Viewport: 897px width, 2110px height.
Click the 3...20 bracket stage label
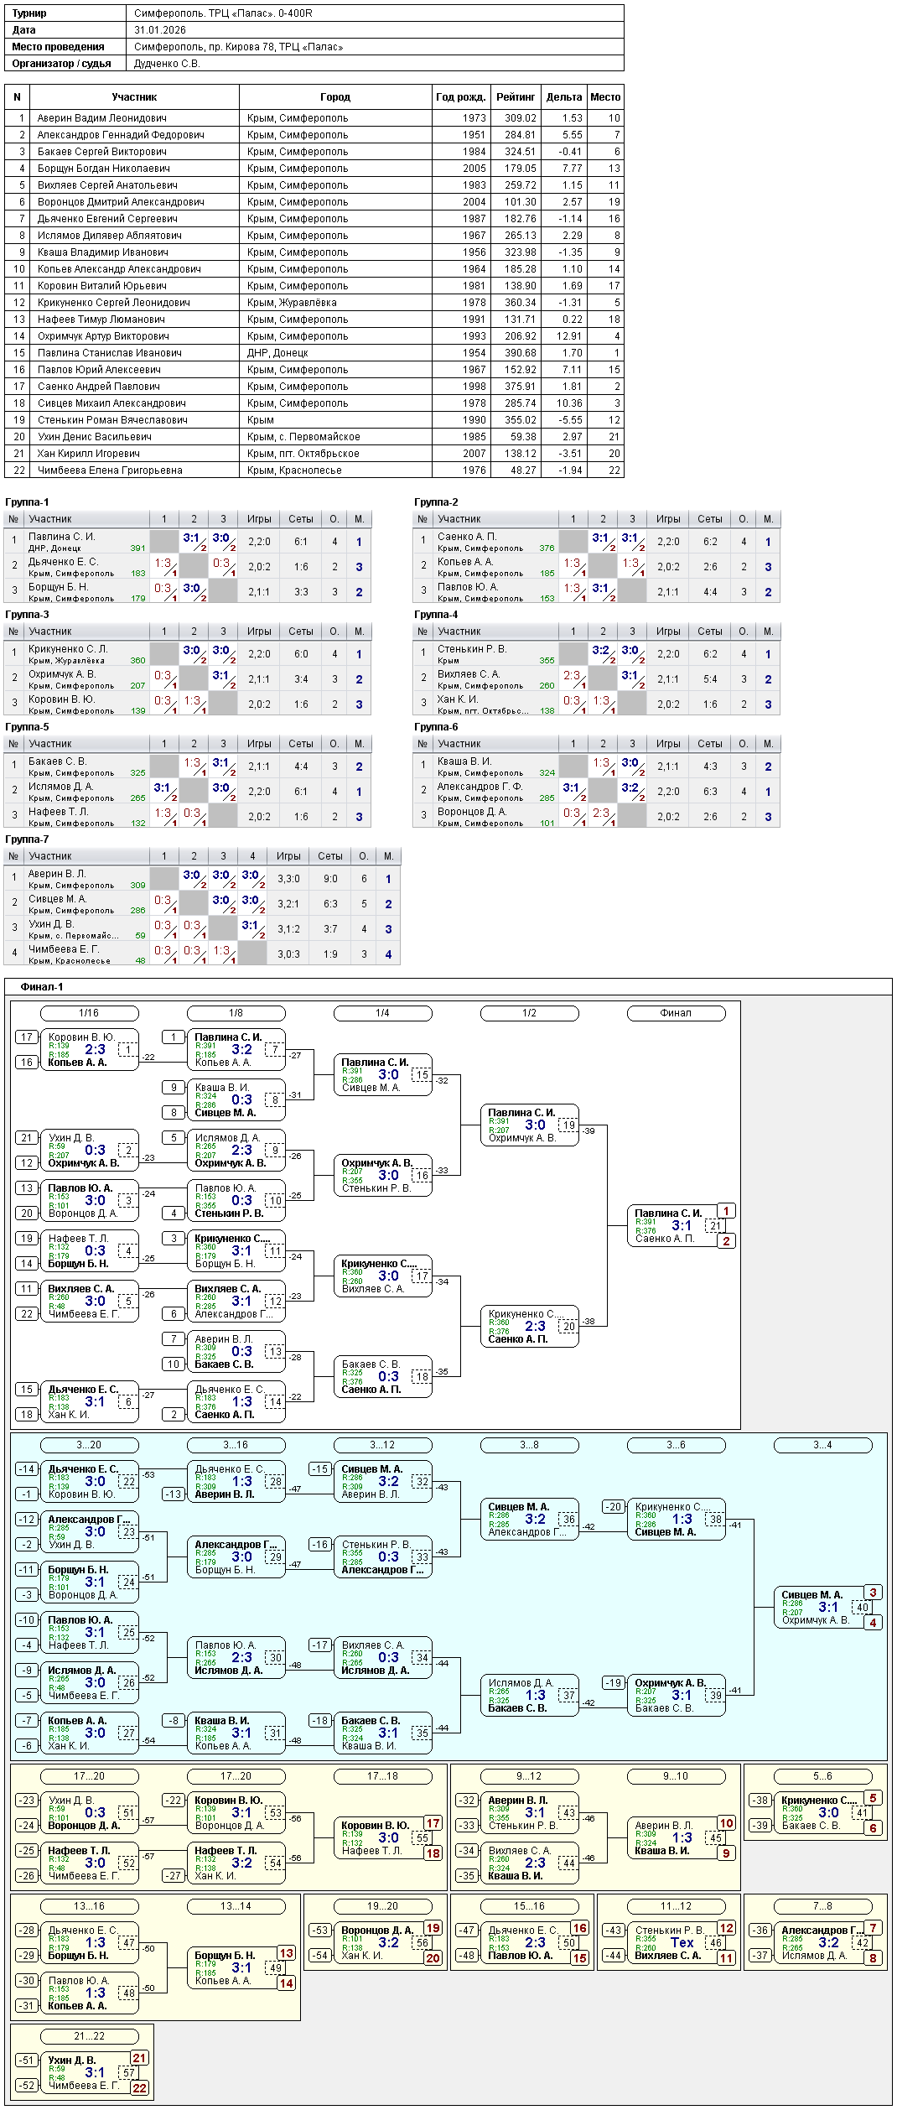(x=89, y=1445)
